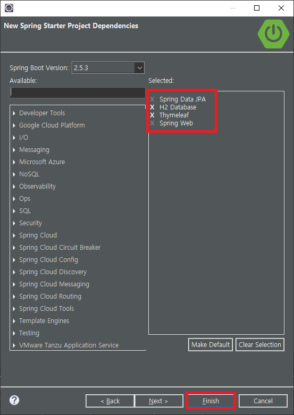Expand the Messaging category
The width and height of the screenshot is (294, 415).
(14, 150)
